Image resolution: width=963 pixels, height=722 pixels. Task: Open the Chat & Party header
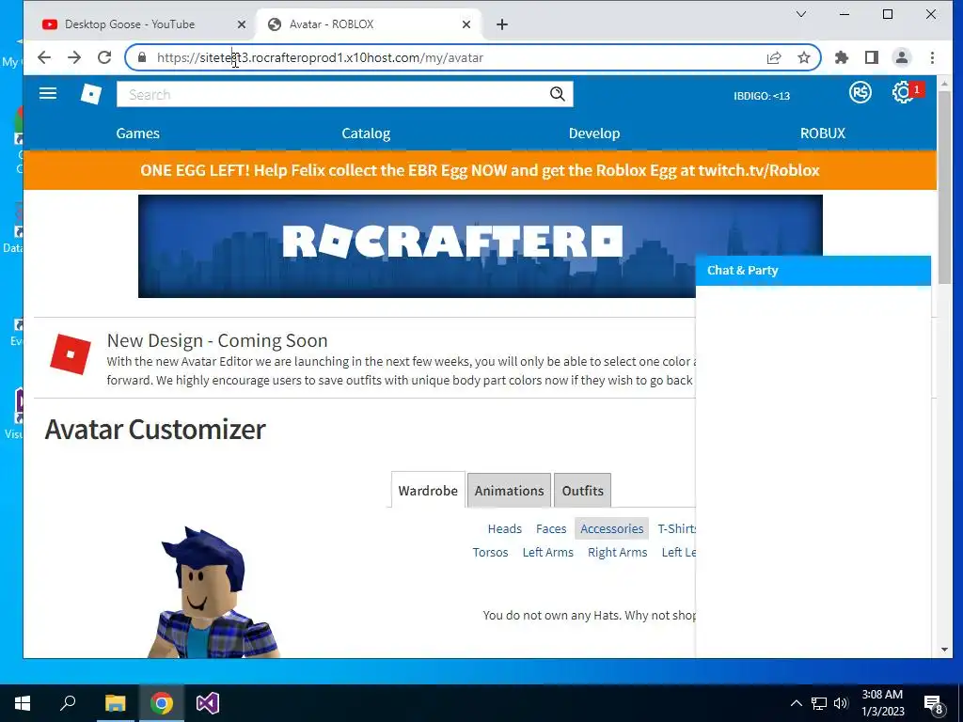813,270
